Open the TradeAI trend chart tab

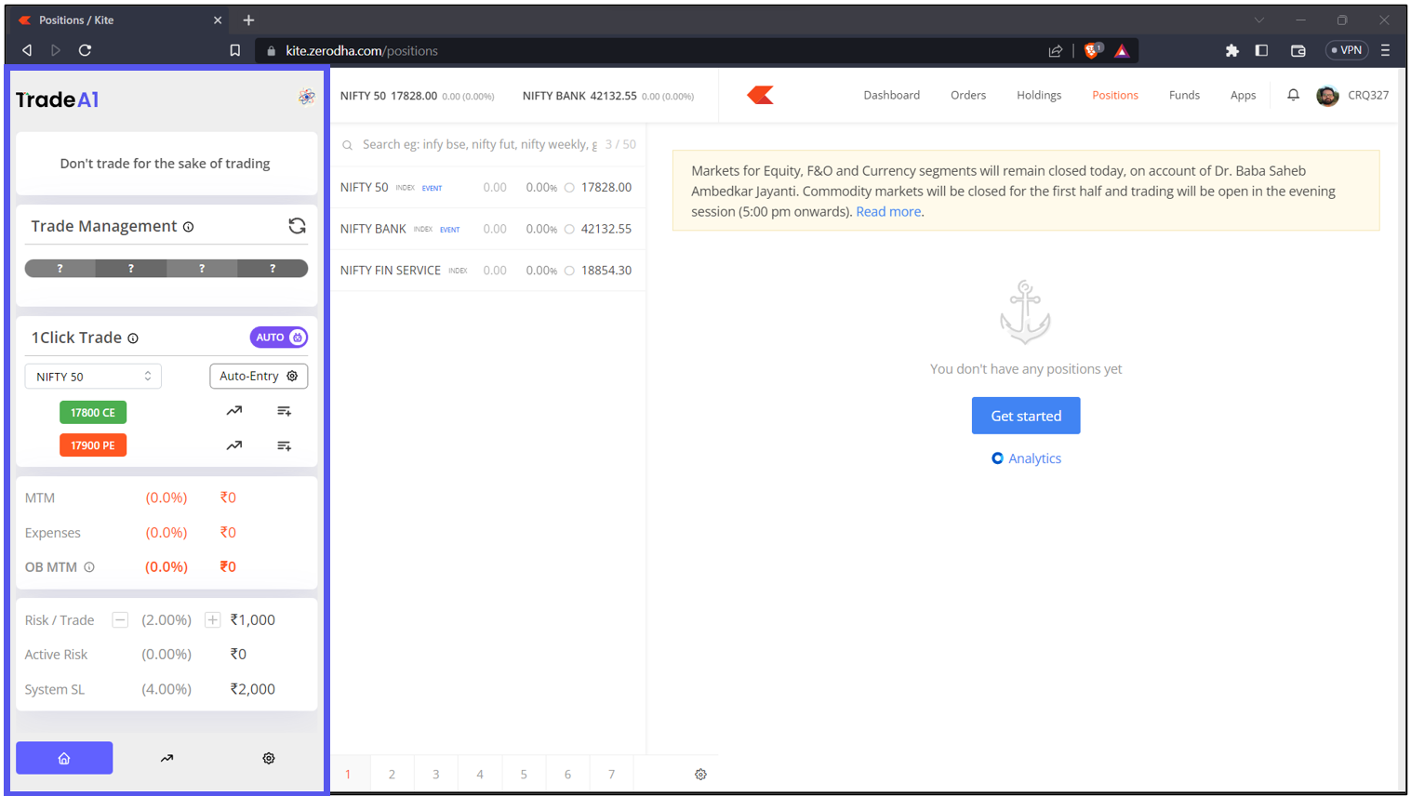[166, 758]
